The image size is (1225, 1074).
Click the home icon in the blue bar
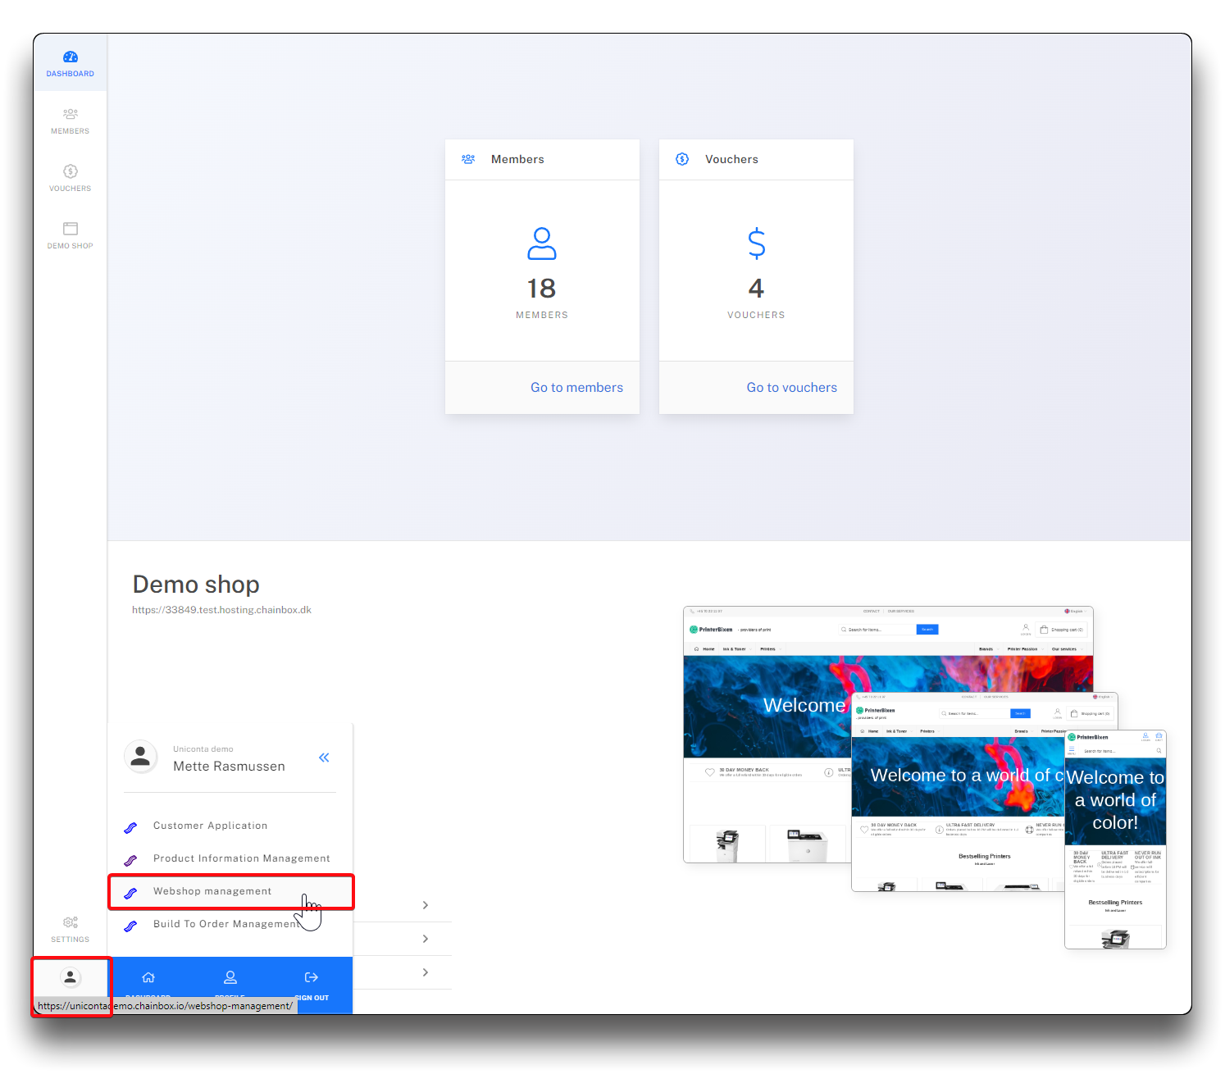pyautogui.click(x=148, y=978)
